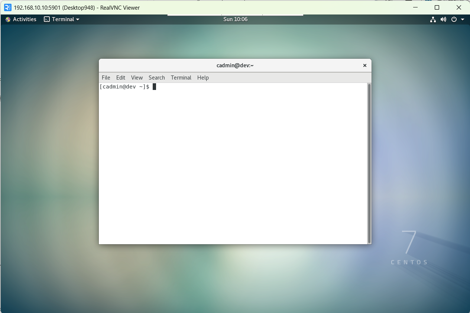The width and height of the screenshot is (470, 313).
Task: Open the View menu in terminal
Action: coord(137,78)
